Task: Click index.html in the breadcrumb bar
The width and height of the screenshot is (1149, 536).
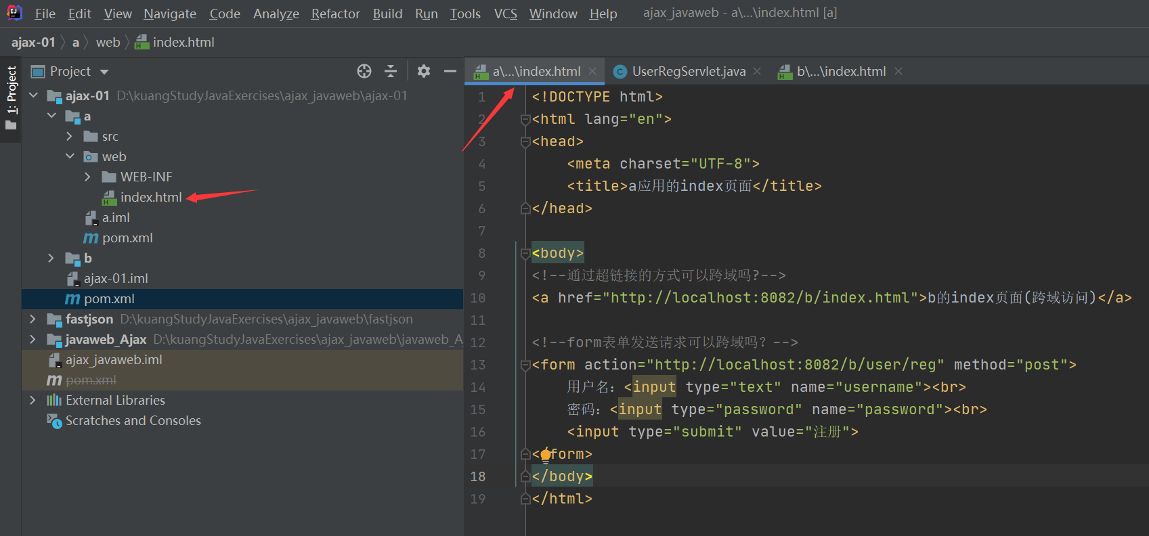Action: pos(183,42)
